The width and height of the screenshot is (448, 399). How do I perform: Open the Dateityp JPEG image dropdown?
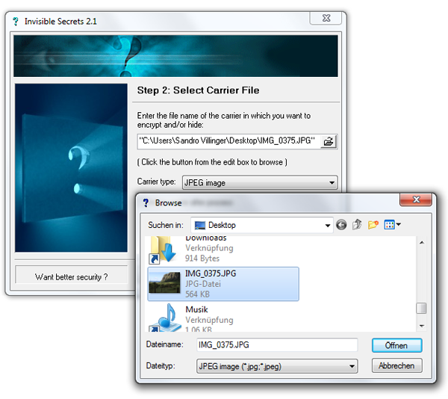276,366
